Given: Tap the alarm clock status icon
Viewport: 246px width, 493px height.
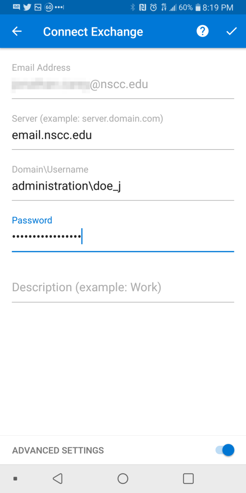Looking at the screenshot, I should point(153,7).
